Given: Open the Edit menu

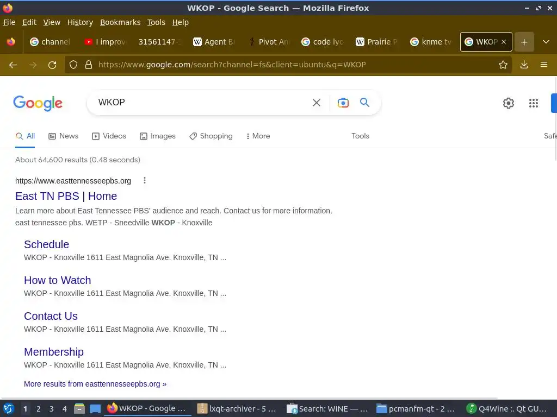Looking at the screenshot, I should pyautogui.click(x=29, y=22).
